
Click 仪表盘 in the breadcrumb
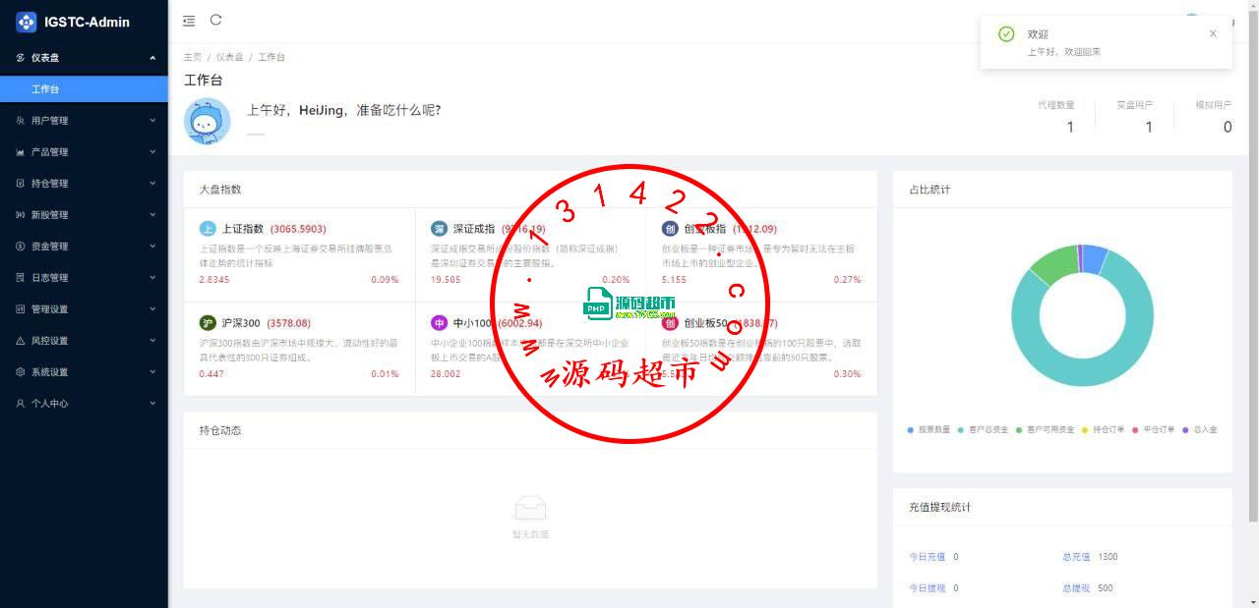tap(230, 58)
